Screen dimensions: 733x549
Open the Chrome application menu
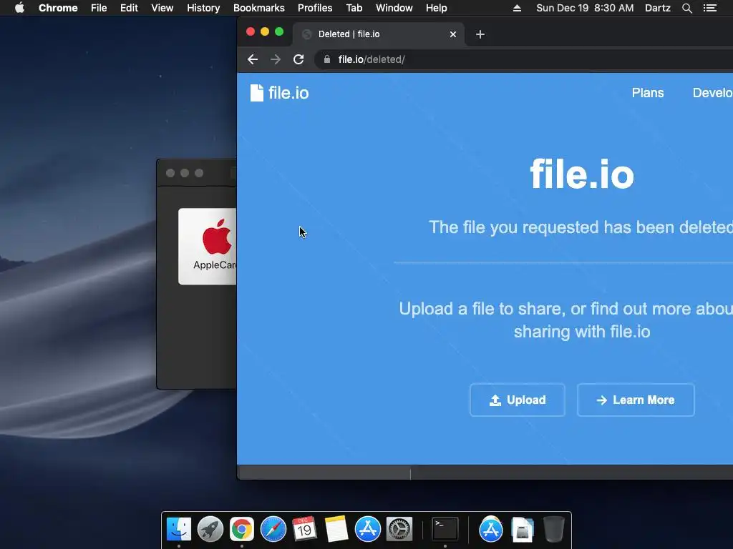tap(58, 8)
